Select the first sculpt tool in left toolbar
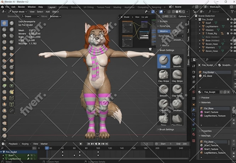This screenshot has width=236, height=163. (x=4, y=23)
